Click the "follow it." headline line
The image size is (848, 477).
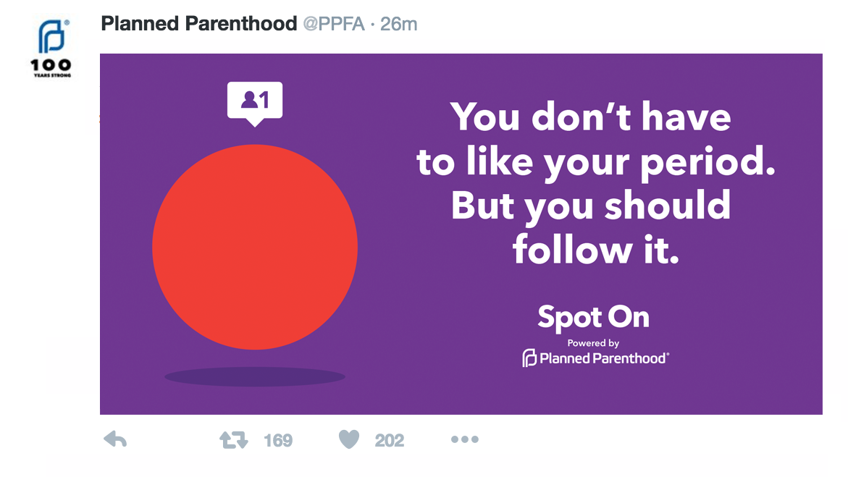tap(595, 250)
